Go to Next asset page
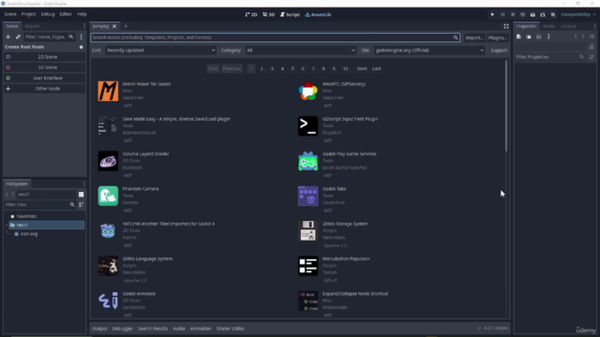Viewport: 600px width, 337px height. click(362, 68)
